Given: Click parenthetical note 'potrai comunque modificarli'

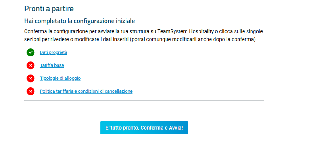Looking at the screenshot, I should (164, 39).
